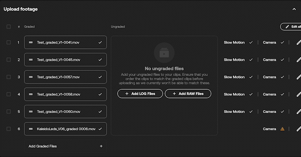Click checkmark inside Test_graded_V1-0041.mov file box
The height and width of the screenshot is (157, 301).
click(100, 42)
